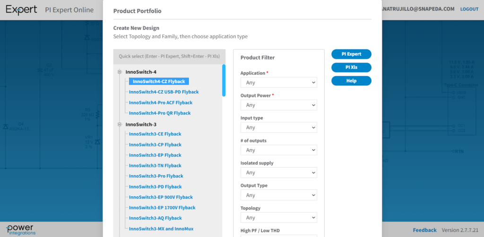Choose InnoSwitch3-EP 1700V Flyback
Image resolution: width=484 pixels, height=237 pixels.
[162, 208]
